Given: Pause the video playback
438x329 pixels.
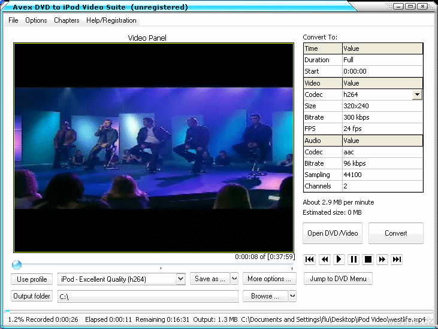Looking at the screenshot, I should (354, 259).
